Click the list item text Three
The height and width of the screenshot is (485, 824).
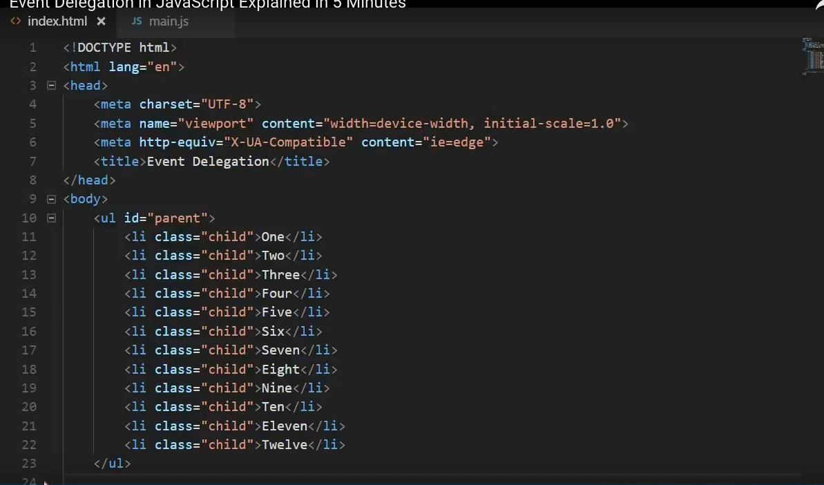click(x=280, y=275)
